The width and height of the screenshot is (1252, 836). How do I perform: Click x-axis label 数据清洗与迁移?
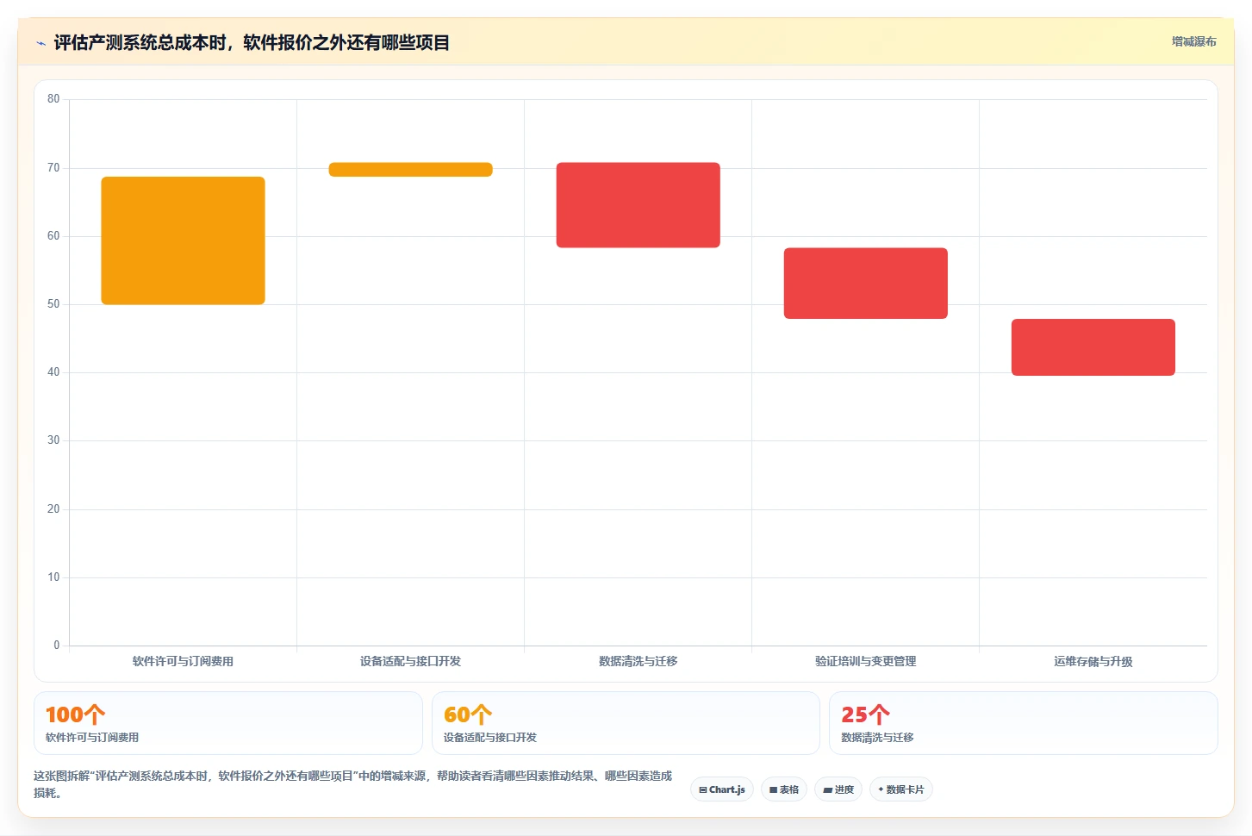tap(638, 661)
